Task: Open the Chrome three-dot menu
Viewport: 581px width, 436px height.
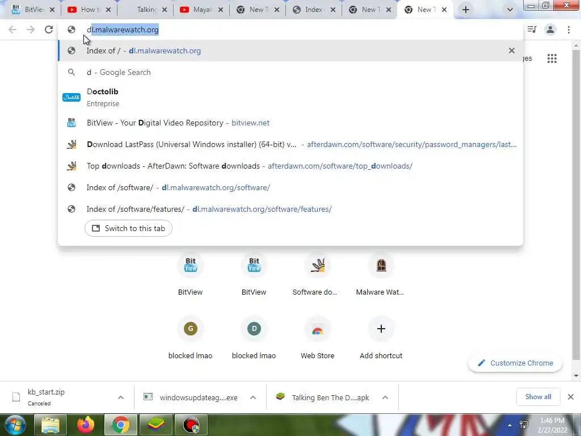Action: (569, 30)
